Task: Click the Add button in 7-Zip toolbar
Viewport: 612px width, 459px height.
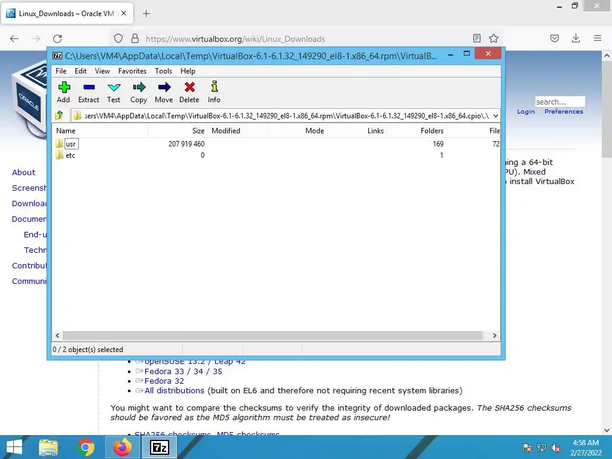Action: (x=63, y=92)
